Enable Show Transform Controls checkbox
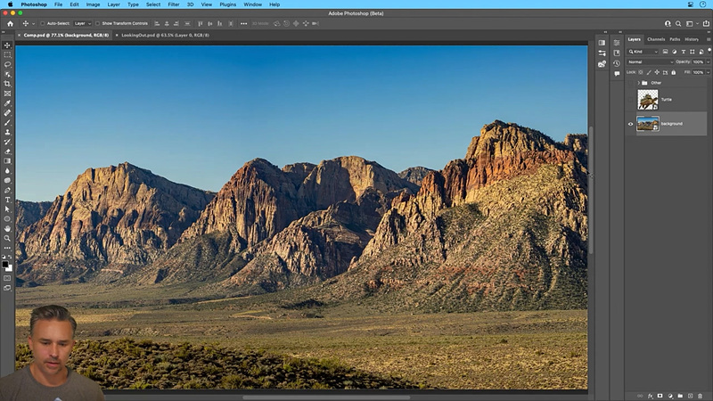 [97, 24]
